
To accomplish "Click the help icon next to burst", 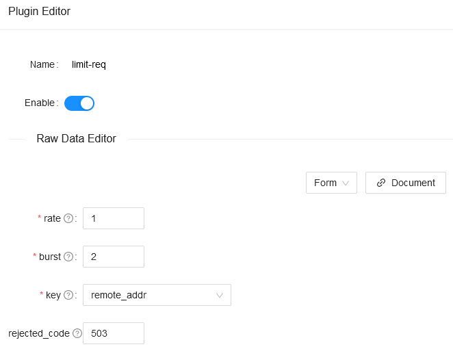I will pyautogui.click(x=68, y=257).
